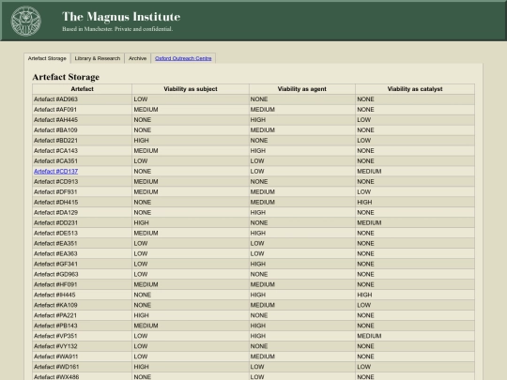This screenshot has height=380, width=507.
Task: Click MEDIUM catalyst value for Artefact #VP351
Action: [x=369, y=336]
